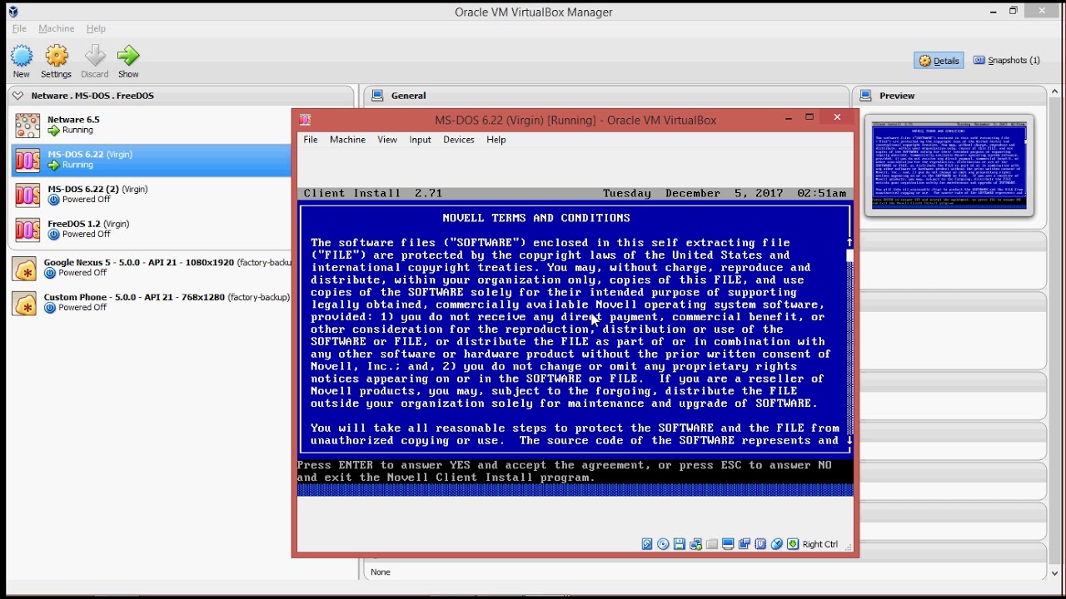The height and width of the screenshot is (599, 1066).
Task: Click the Manager details scrollbar down arrow
Action: [1056, 573]
